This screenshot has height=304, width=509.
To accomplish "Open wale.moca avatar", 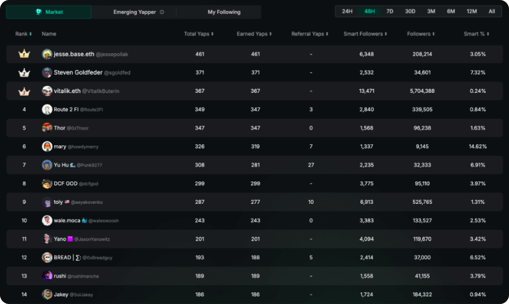I will pyautogui.click(x=47, y=220).
